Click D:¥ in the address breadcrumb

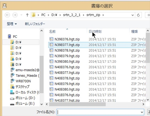(x=54, y=15)
